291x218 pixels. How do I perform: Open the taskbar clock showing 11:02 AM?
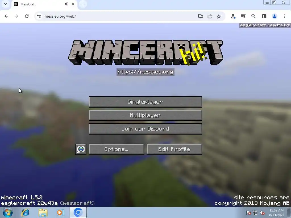(x=277, y=213)
